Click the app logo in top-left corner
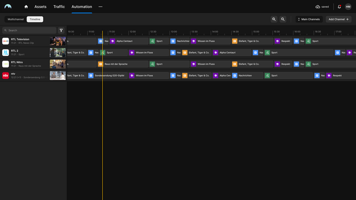This screenshot has height=200, width=356. [x=8, y=6]
